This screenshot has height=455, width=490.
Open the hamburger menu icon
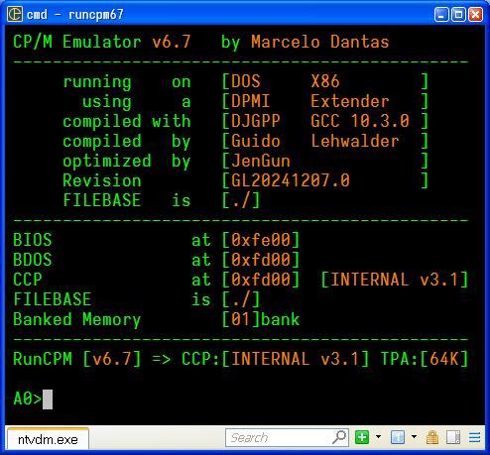tap(474, 437)
